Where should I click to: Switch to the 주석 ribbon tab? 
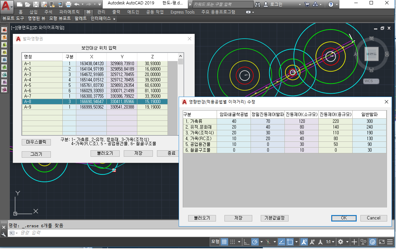pyautogui.click(x=48, y=12)
